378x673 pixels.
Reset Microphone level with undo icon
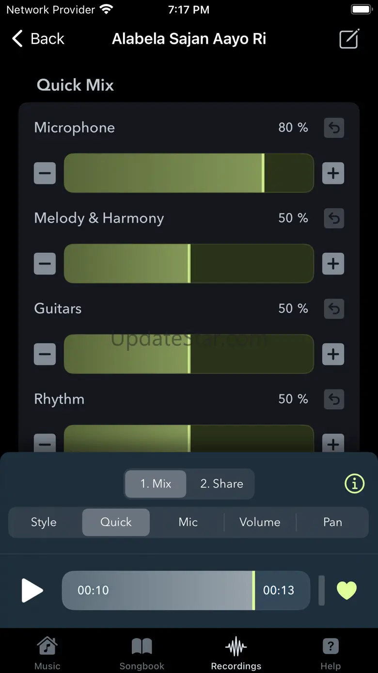click(x=334, y=128)
